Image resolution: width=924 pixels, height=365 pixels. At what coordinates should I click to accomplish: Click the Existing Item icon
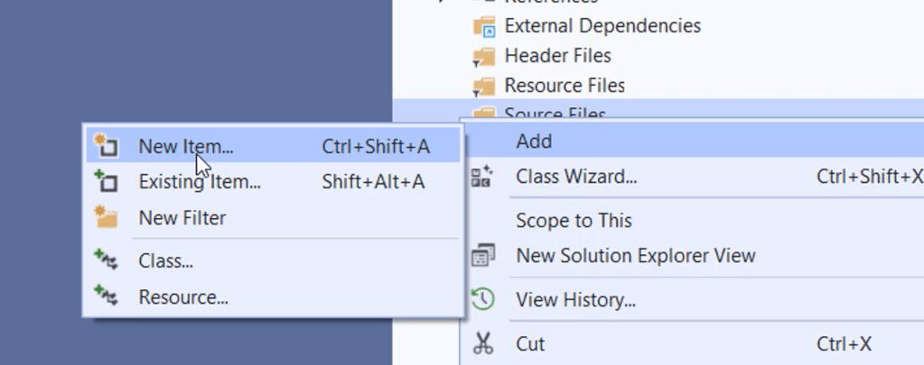click(106, 181)
